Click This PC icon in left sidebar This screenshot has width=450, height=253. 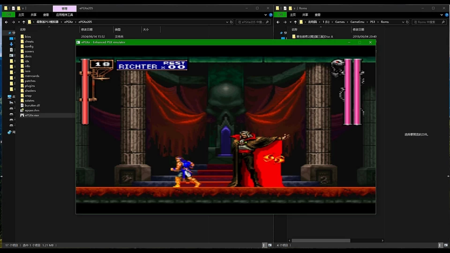[x=9, y=97]
